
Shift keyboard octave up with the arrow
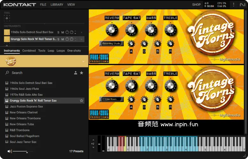point(93,140)
